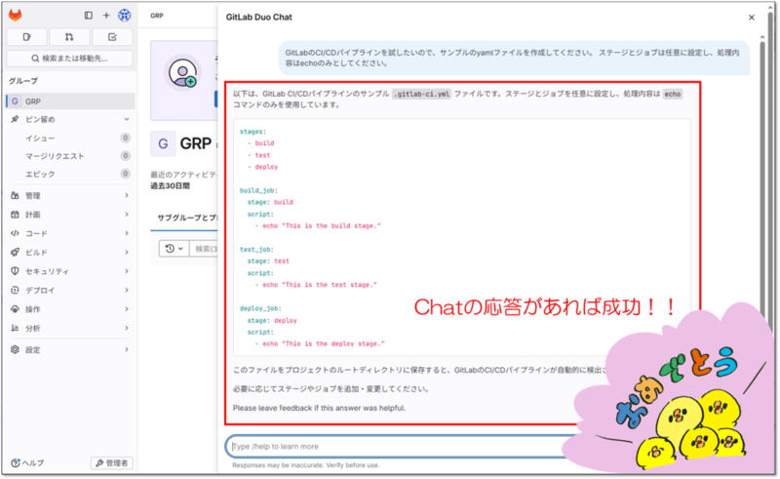
Task: Click the グループ sidebar section header
Action: pos(22,81)
